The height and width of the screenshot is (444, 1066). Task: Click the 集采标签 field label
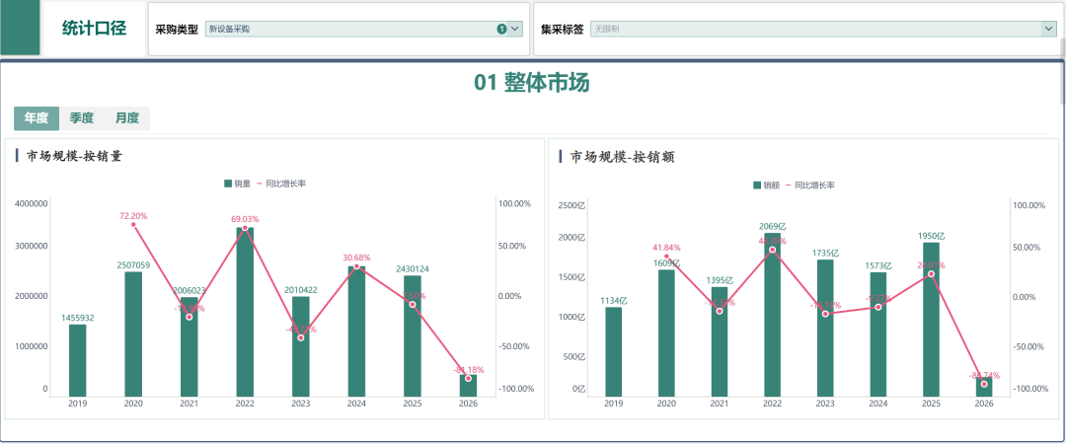coord(563,30)
